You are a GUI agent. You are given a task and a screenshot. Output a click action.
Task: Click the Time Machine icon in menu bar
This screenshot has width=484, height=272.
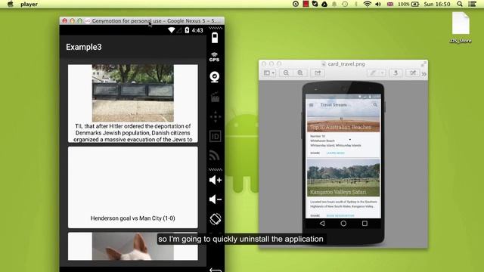click(x=345, y=4)
